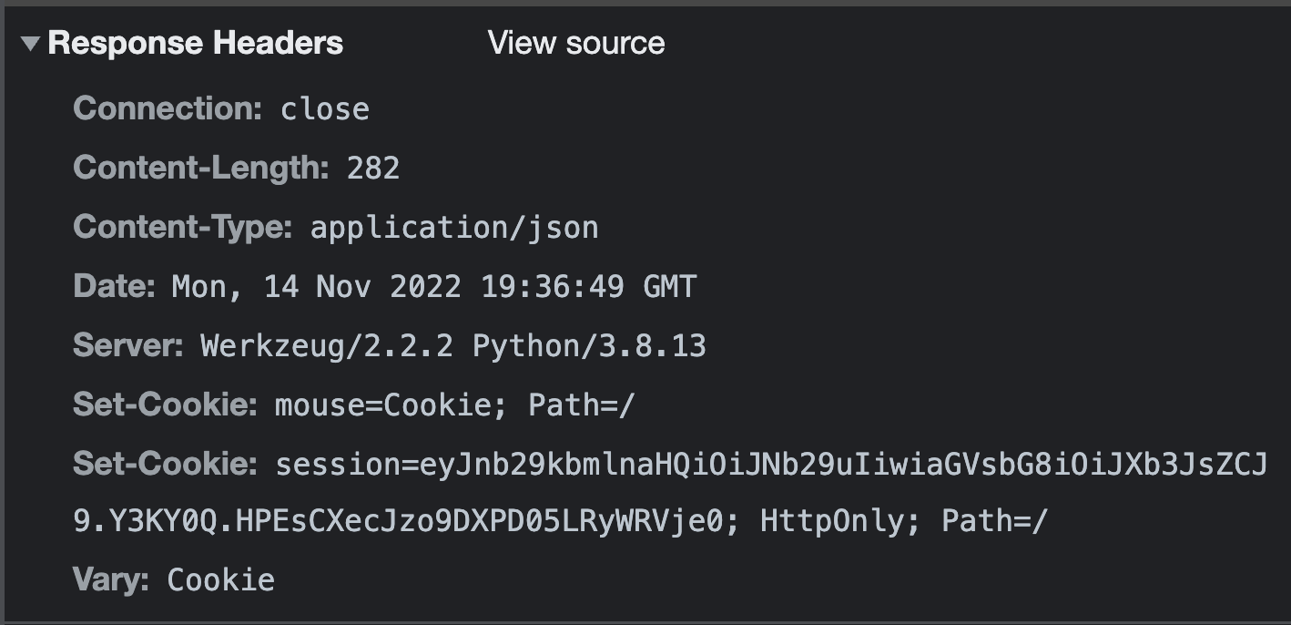
Task: Click the Cookie value beside Vary
Action: point(219,579)
